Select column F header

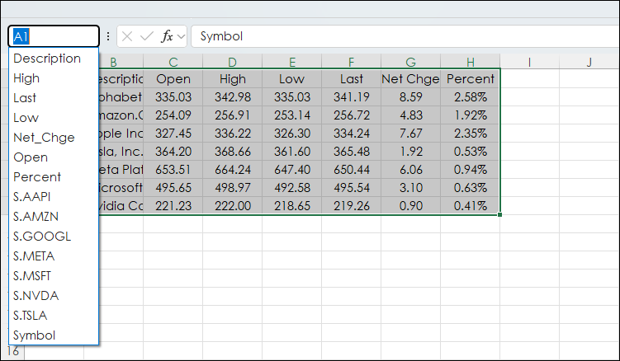coord(352,62)
